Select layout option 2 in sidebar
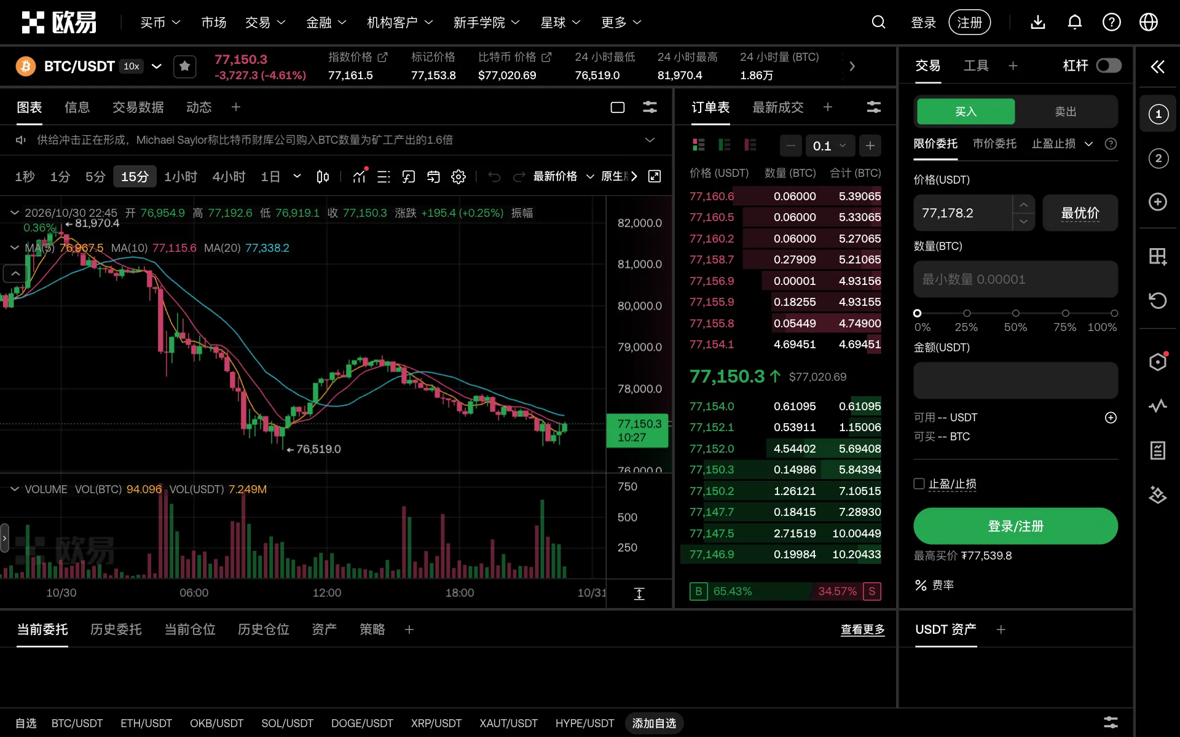The height and width of the screenshot is (737, 1180). [1158, 158]
